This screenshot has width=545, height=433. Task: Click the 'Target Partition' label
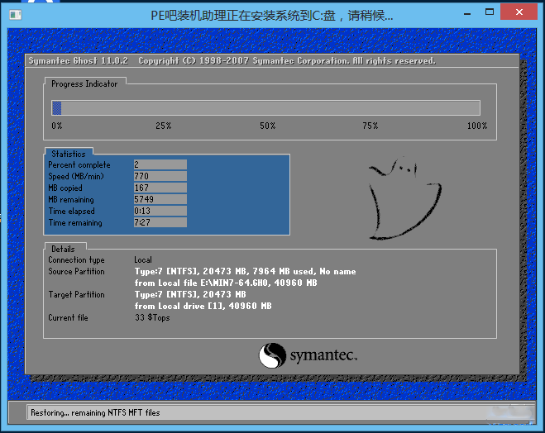76,294
